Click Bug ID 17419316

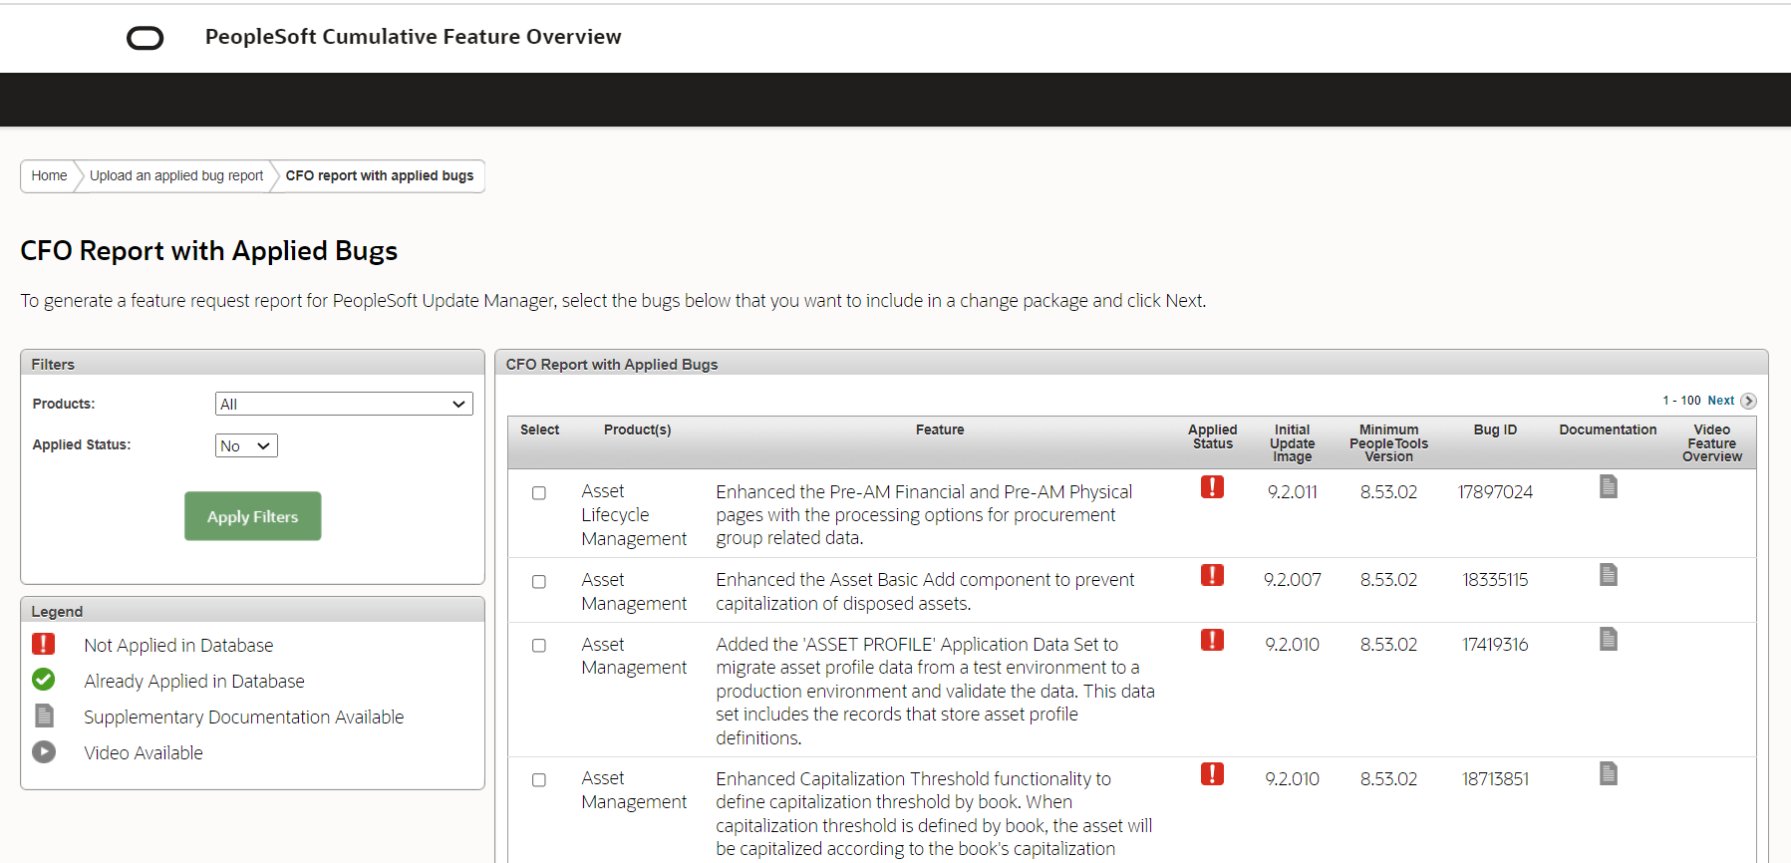[1495, 645]
